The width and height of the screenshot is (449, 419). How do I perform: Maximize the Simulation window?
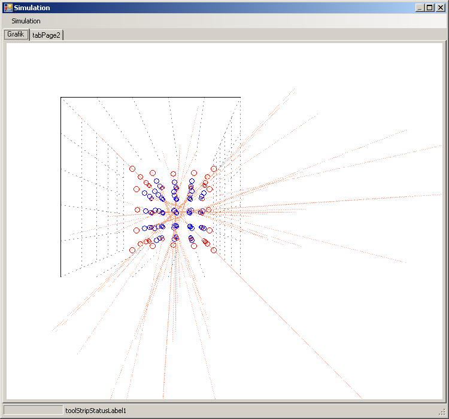coord(430,8)
